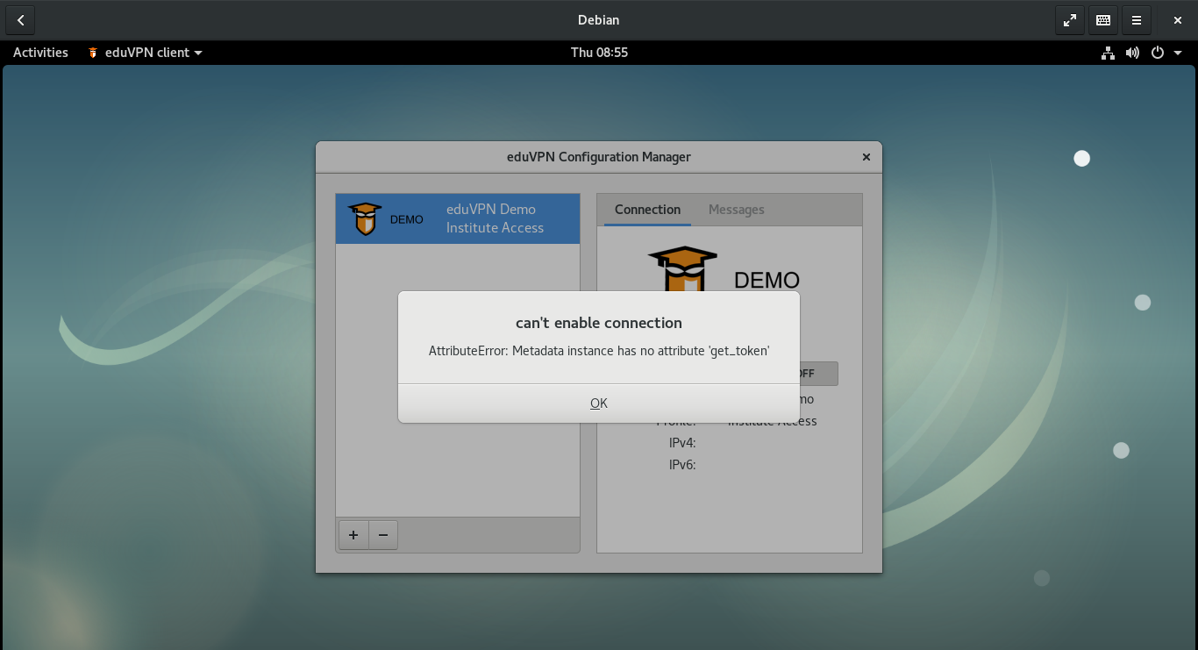Image resolution: width=1198 pixels, height=650 pixels.
Task: Click the IPv4 label
Action: (x=682, y=443)
